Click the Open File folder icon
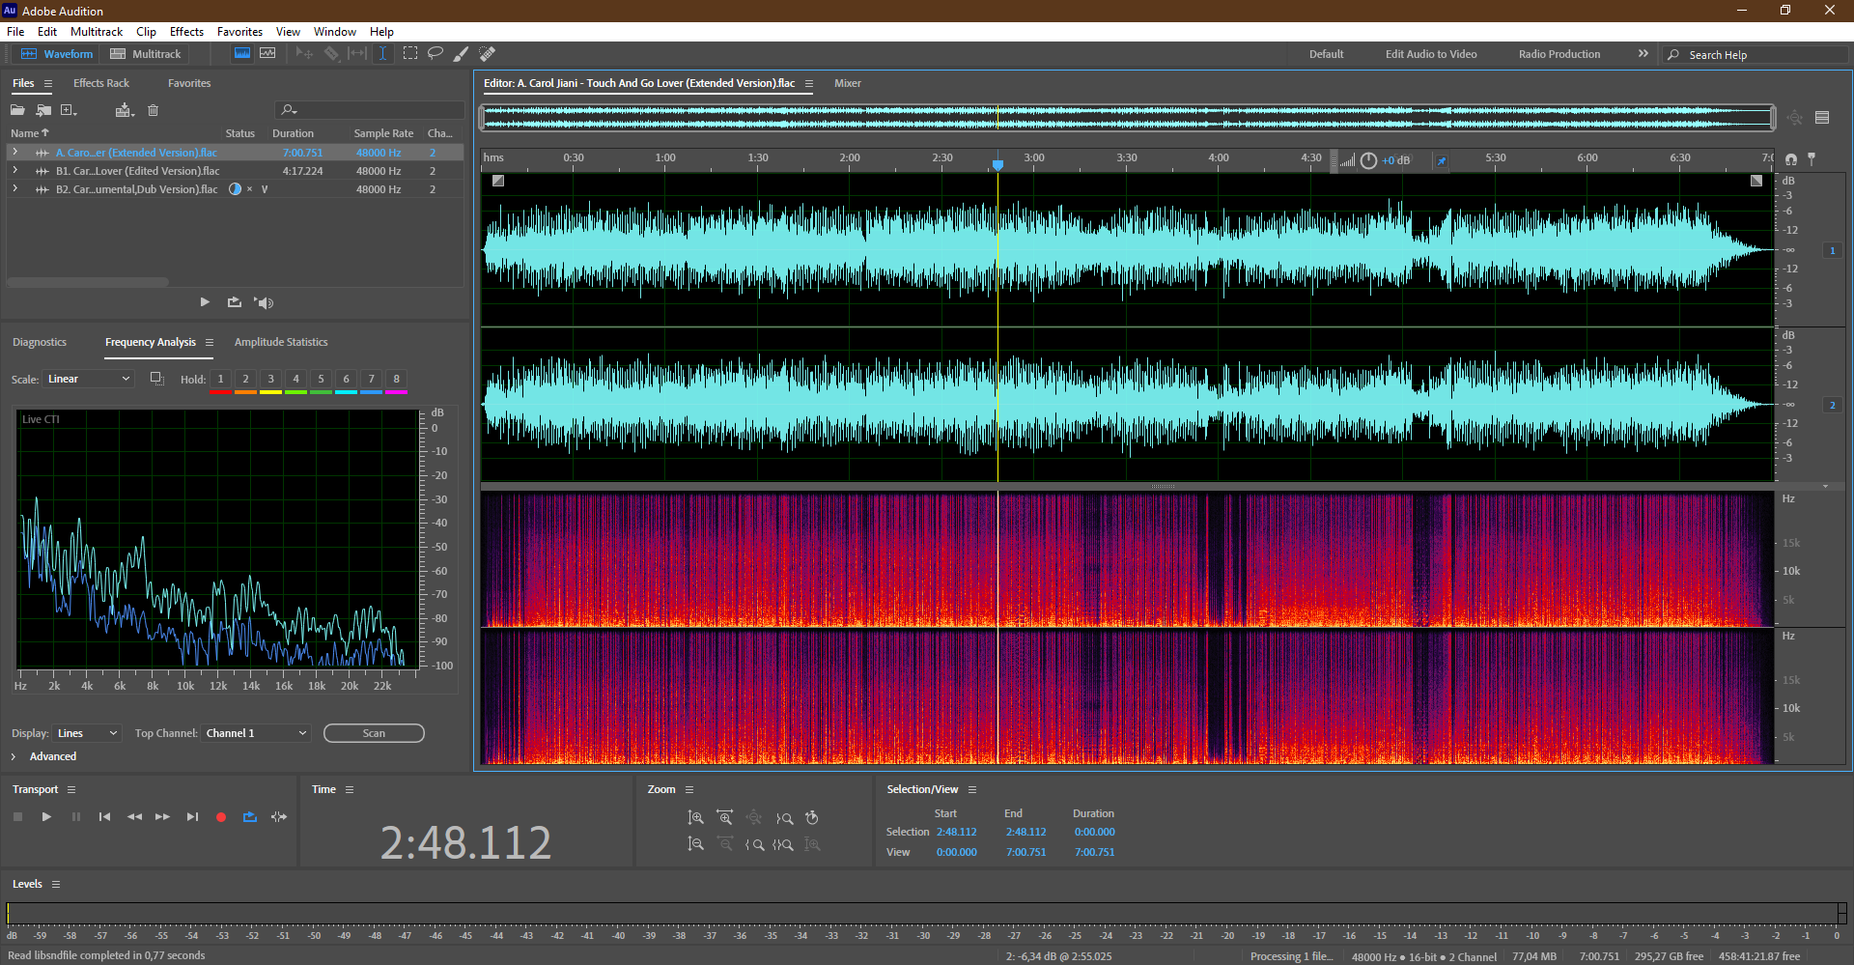The image size is (1854, 965). [17, 110]
